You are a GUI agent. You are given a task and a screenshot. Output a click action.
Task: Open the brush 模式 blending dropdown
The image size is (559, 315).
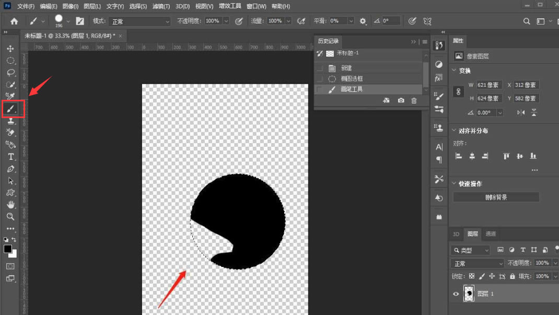[x=140, y=21]
